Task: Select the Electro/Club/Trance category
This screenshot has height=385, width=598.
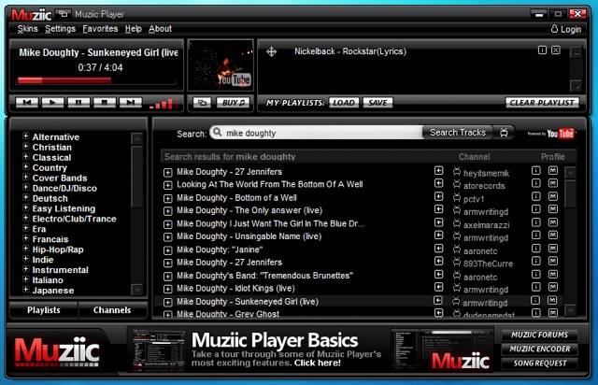Action: [74, 219]
